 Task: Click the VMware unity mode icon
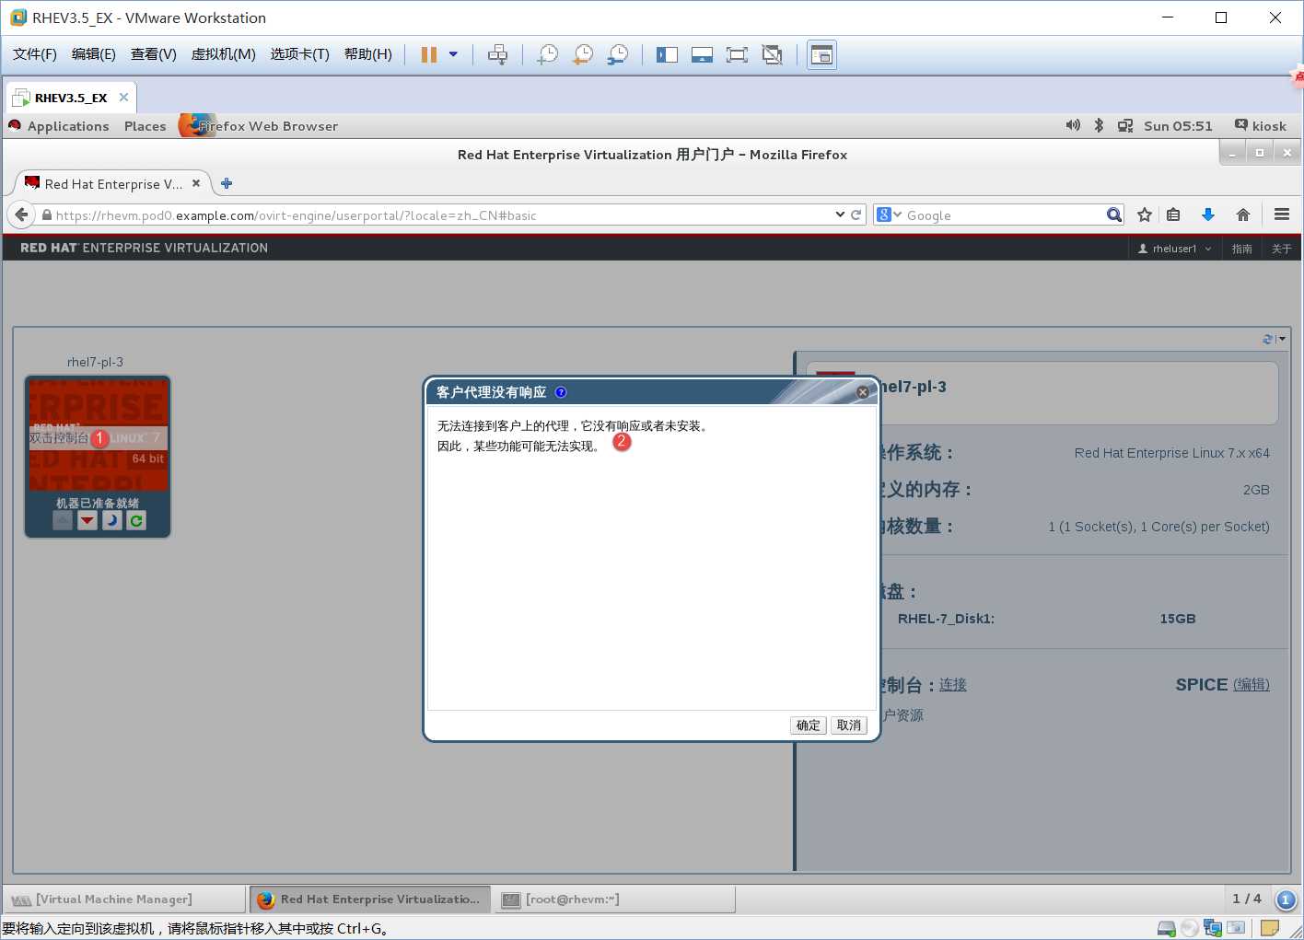(772, 54)
